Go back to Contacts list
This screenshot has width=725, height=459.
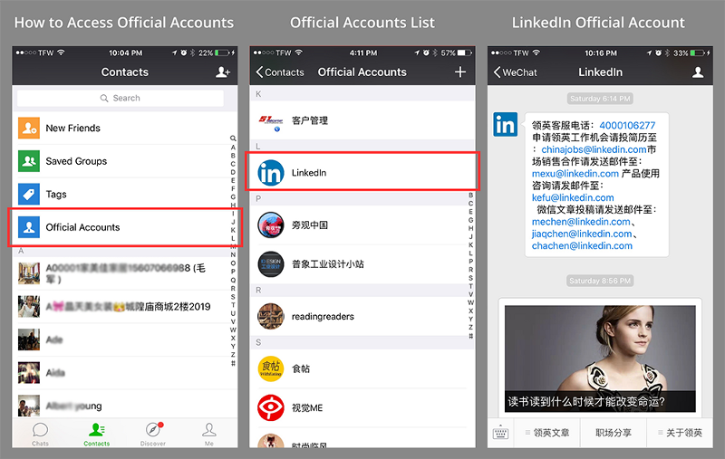pyautogui.click(x=280, y=72)
